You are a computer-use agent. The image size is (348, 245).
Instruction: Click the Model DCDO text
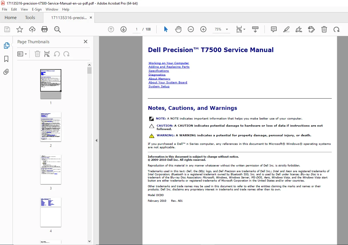156,195
